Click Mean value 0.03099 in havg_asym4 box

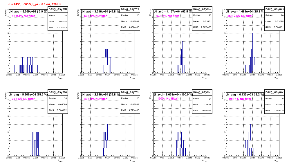(x=62, y=104)
